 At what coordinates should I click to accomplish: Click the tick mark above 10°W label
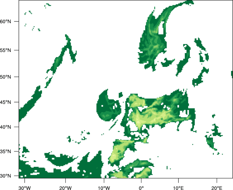click(104, 180)
